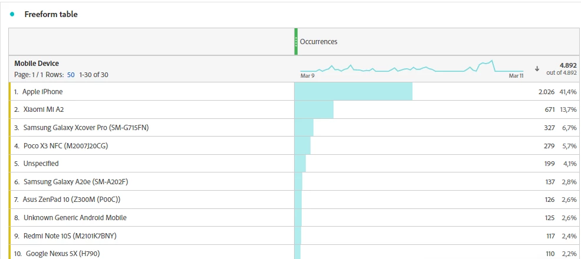Click the Mar 11 sparkline end label

516,75
